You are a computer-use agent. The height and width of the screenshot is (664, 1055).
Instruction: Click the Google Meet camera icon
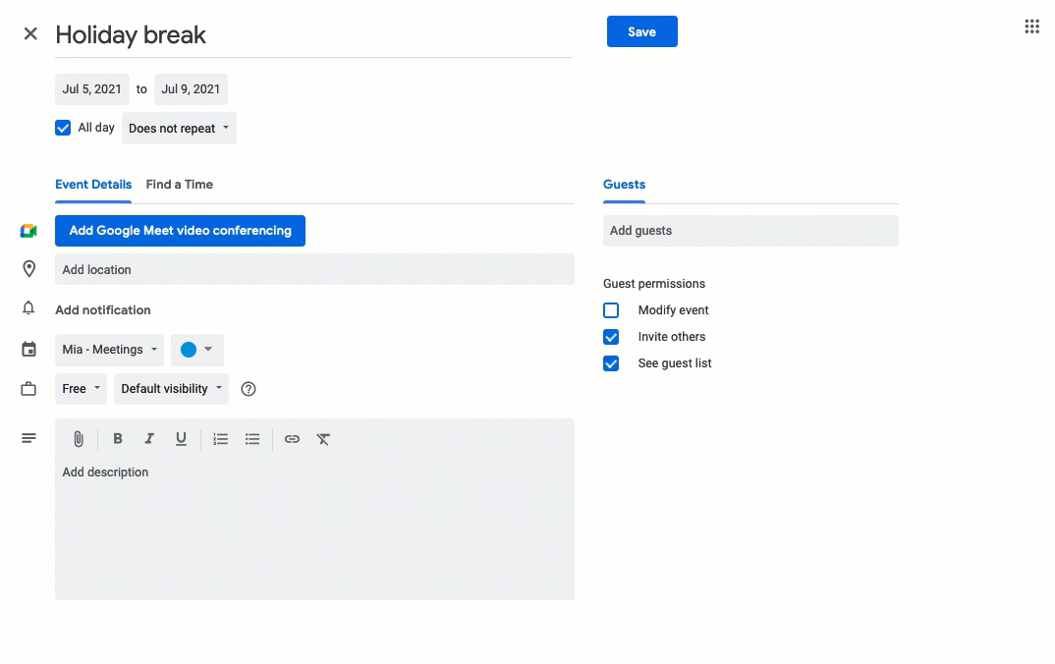point(28,231)
